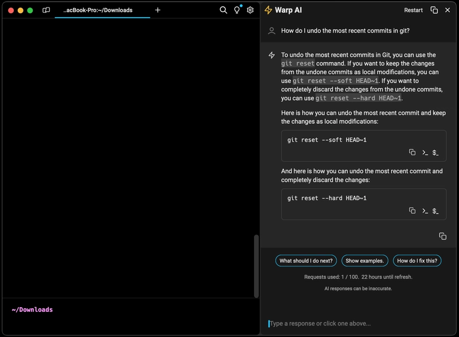Viewport: 459px width, 337px height.
Task: Run git reset --hard command with $_ icon
Action: [x=435, y=211]
